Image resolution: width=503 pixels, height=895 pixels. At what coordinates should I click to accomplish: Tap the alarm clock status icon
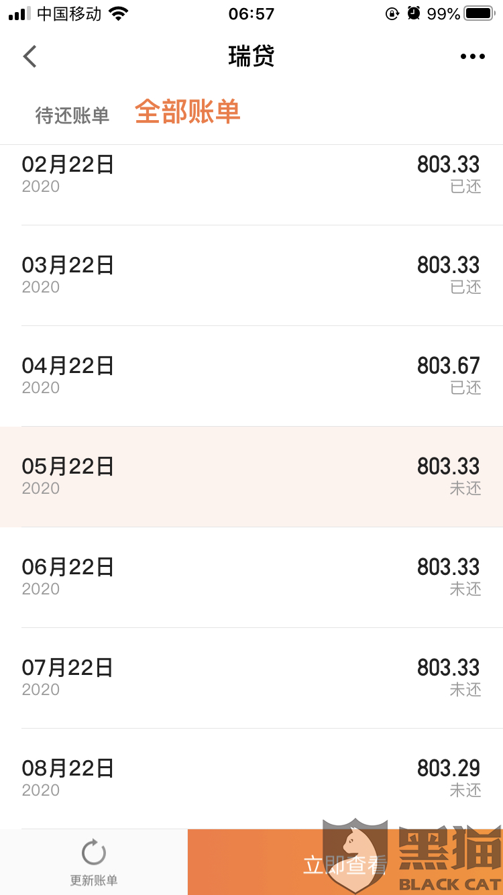[414, 14]
